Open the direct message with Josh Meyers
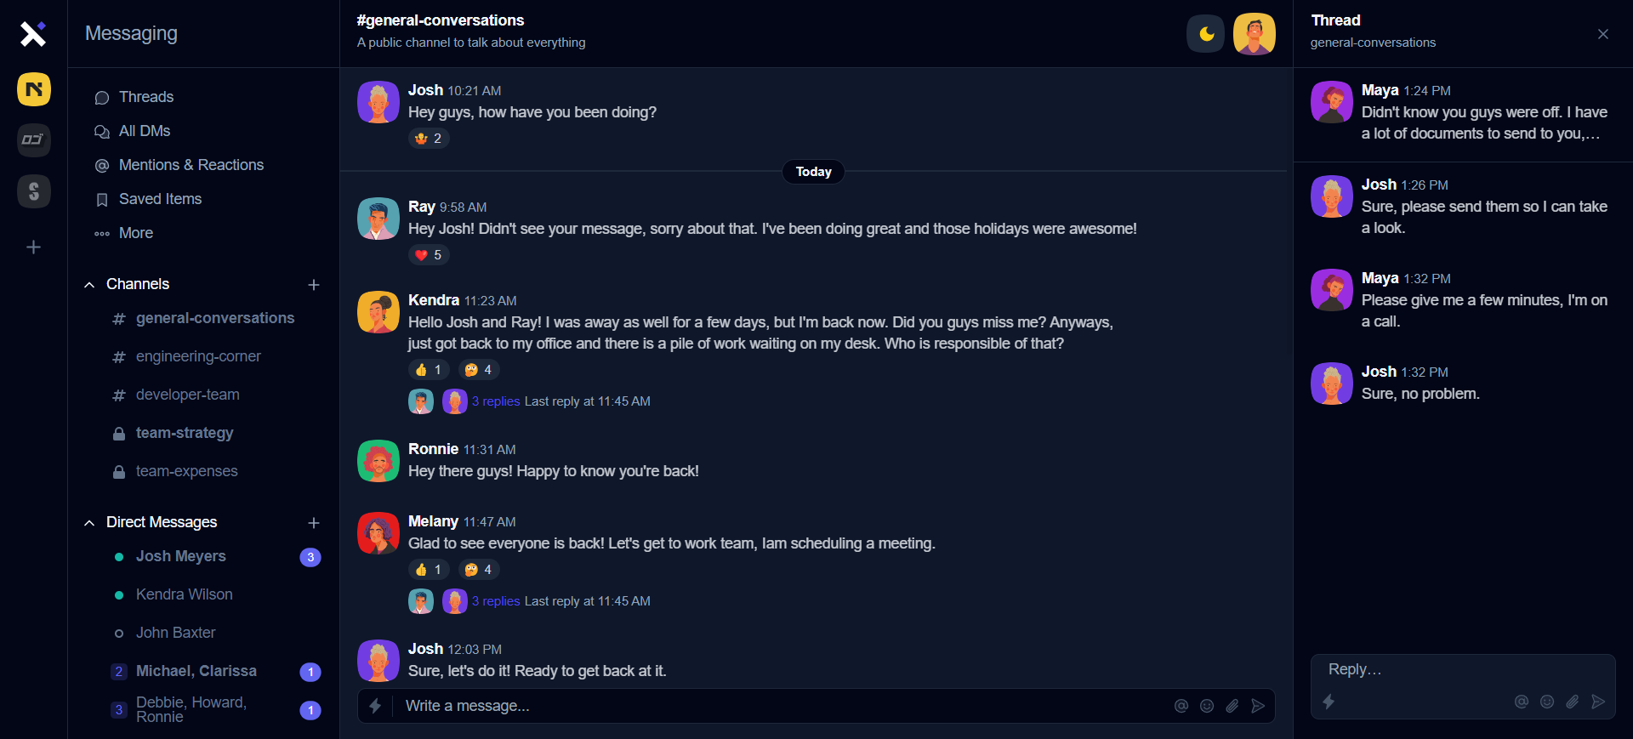The width and height of the screenshot is (1633, 739). [x=180, y=556]
